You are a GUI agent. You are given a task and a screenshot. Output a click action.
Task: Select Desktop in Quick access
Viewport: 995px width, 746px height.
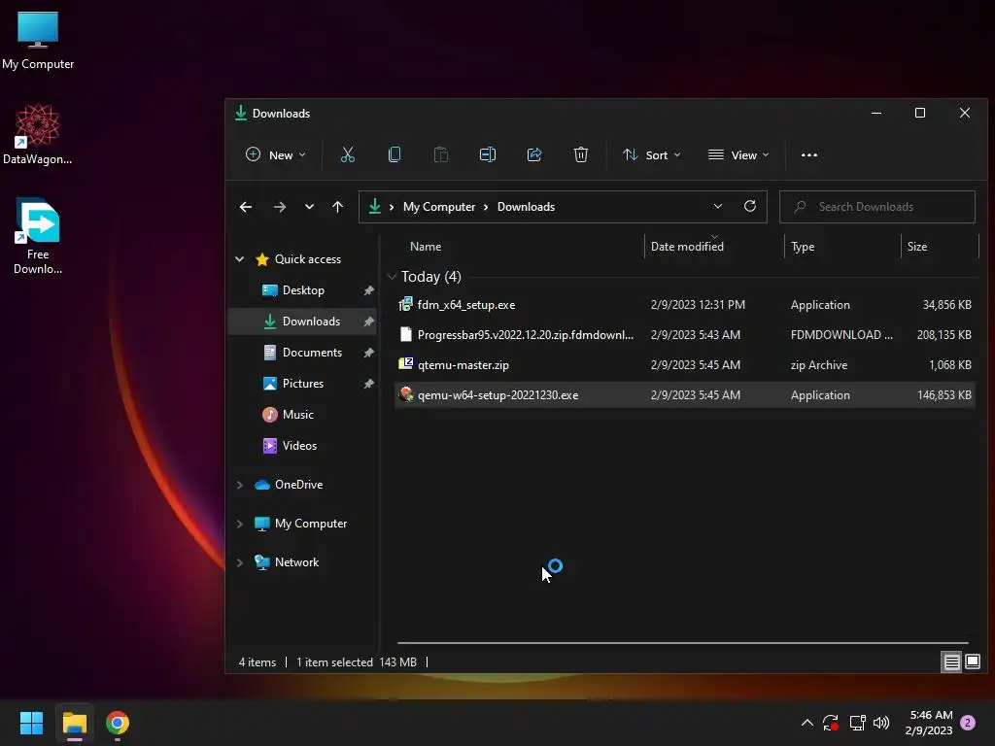(303, 289)
